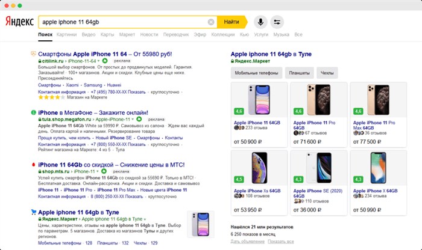Open Apple iPhone X 64GB product link
Screen dimensions: 422x250
pos(375,191)
